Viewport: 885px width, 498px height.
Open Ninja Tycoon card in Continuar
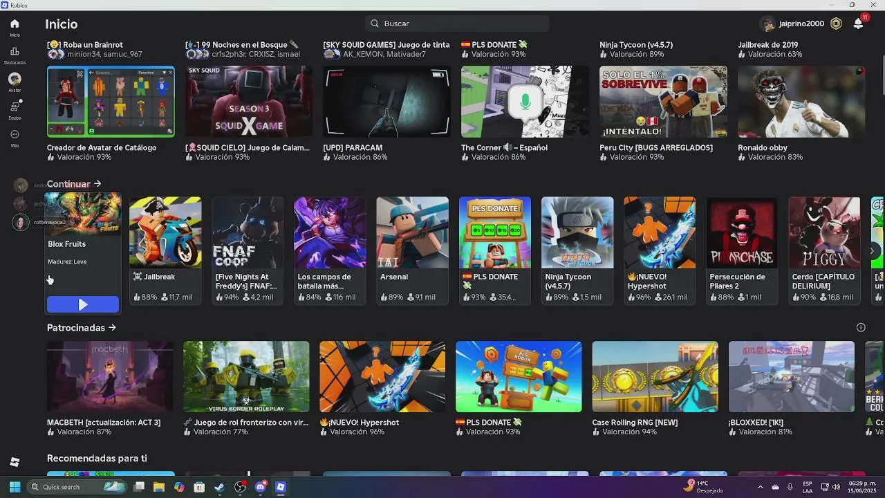pos(577,250)
